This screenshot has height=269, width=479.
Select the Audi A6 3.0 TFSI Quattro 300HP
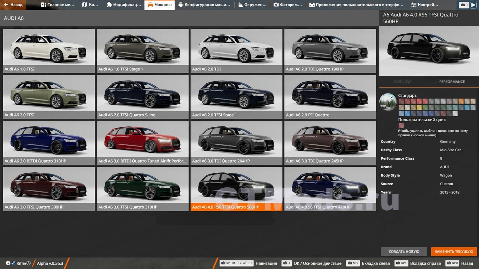pos(49,189)
